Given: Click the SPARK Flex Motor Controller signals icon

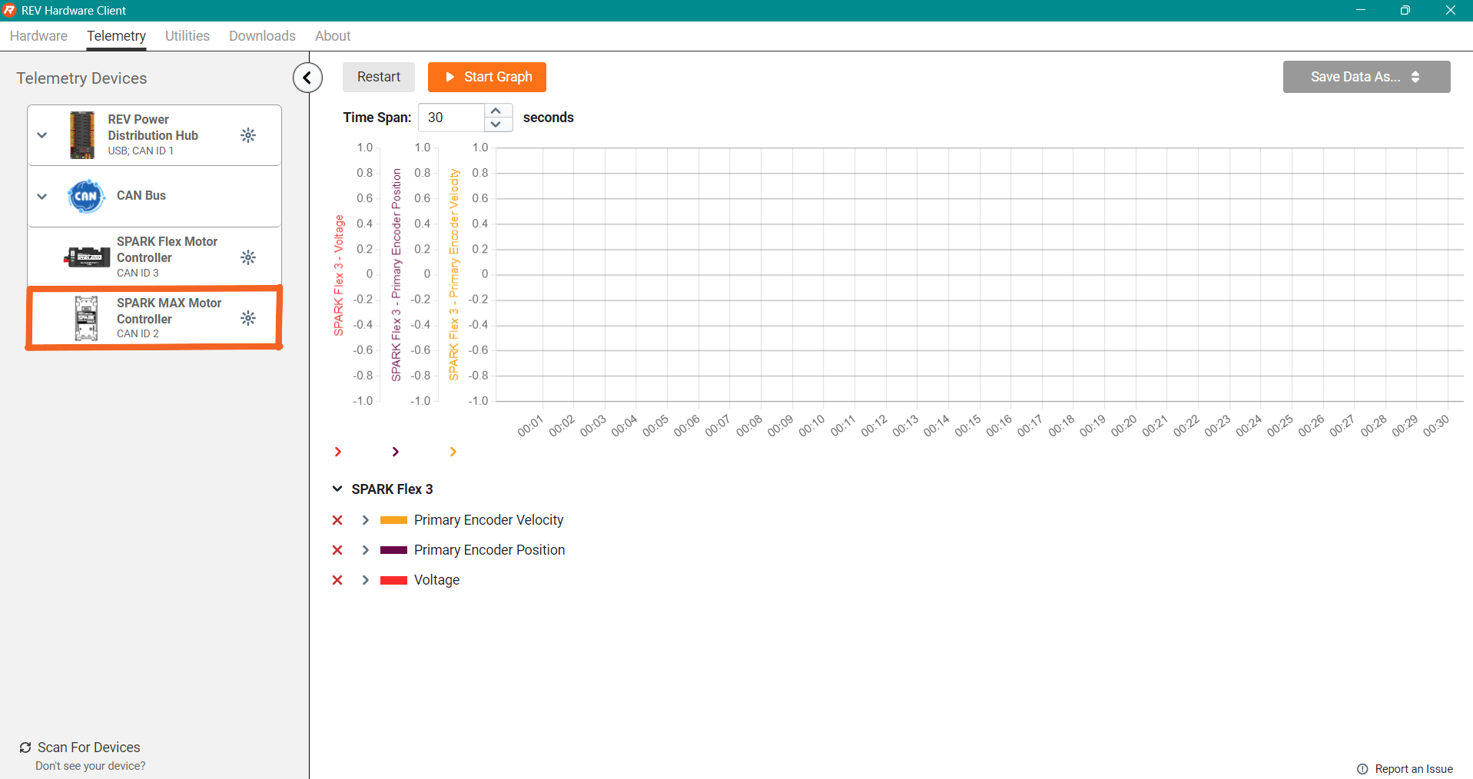Looking at the screenshot, I should (x=247, y=257).
